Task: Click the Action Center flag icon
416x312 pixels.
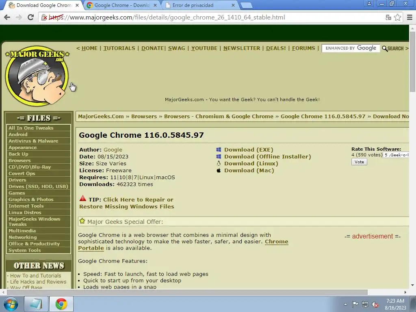Action: (x=355, y=304)
